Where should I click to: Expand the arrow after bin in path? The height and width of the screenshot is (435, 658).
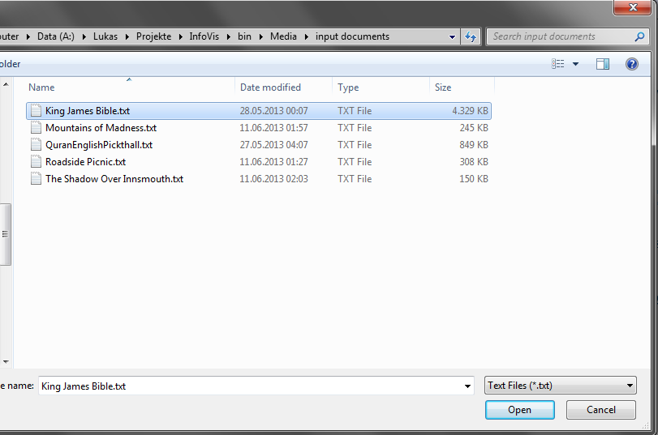(x=260, y=37)
